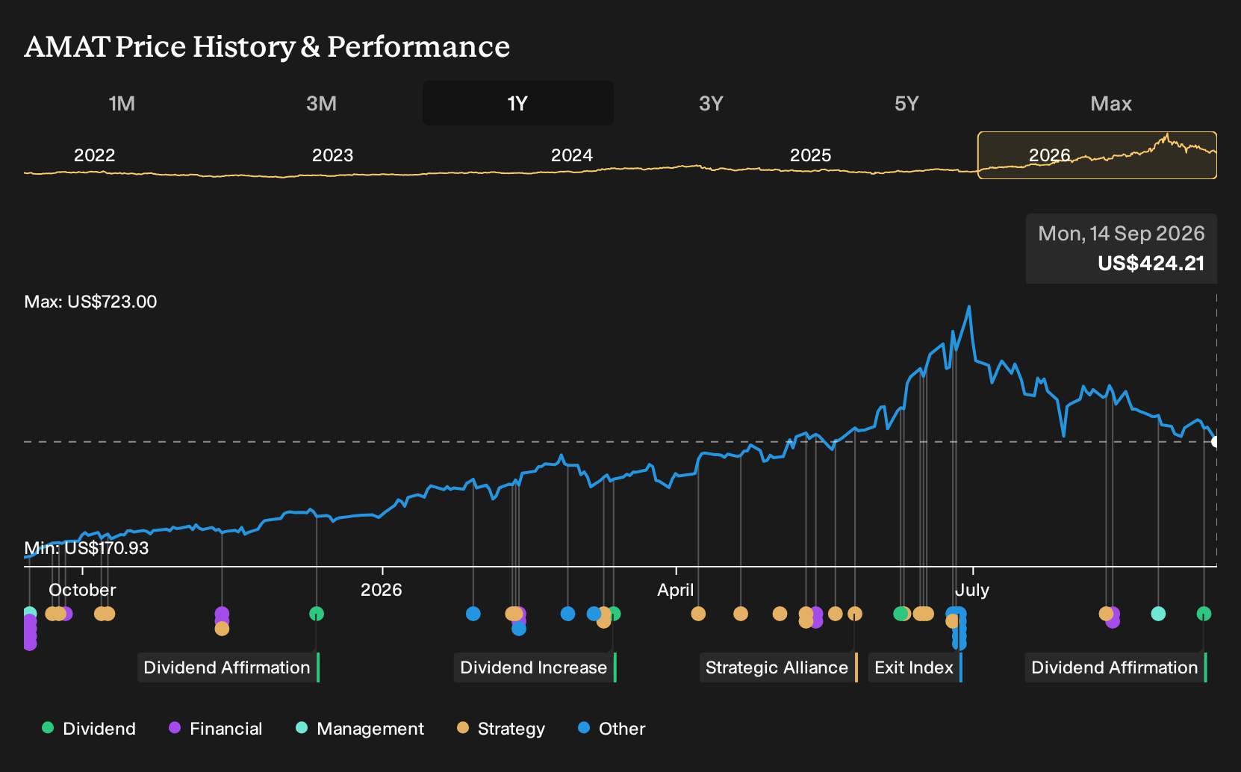This screenshot has width=1241, height=772.
Task: Click the green Dividend dot in June
Action: (x=900, y=614)
